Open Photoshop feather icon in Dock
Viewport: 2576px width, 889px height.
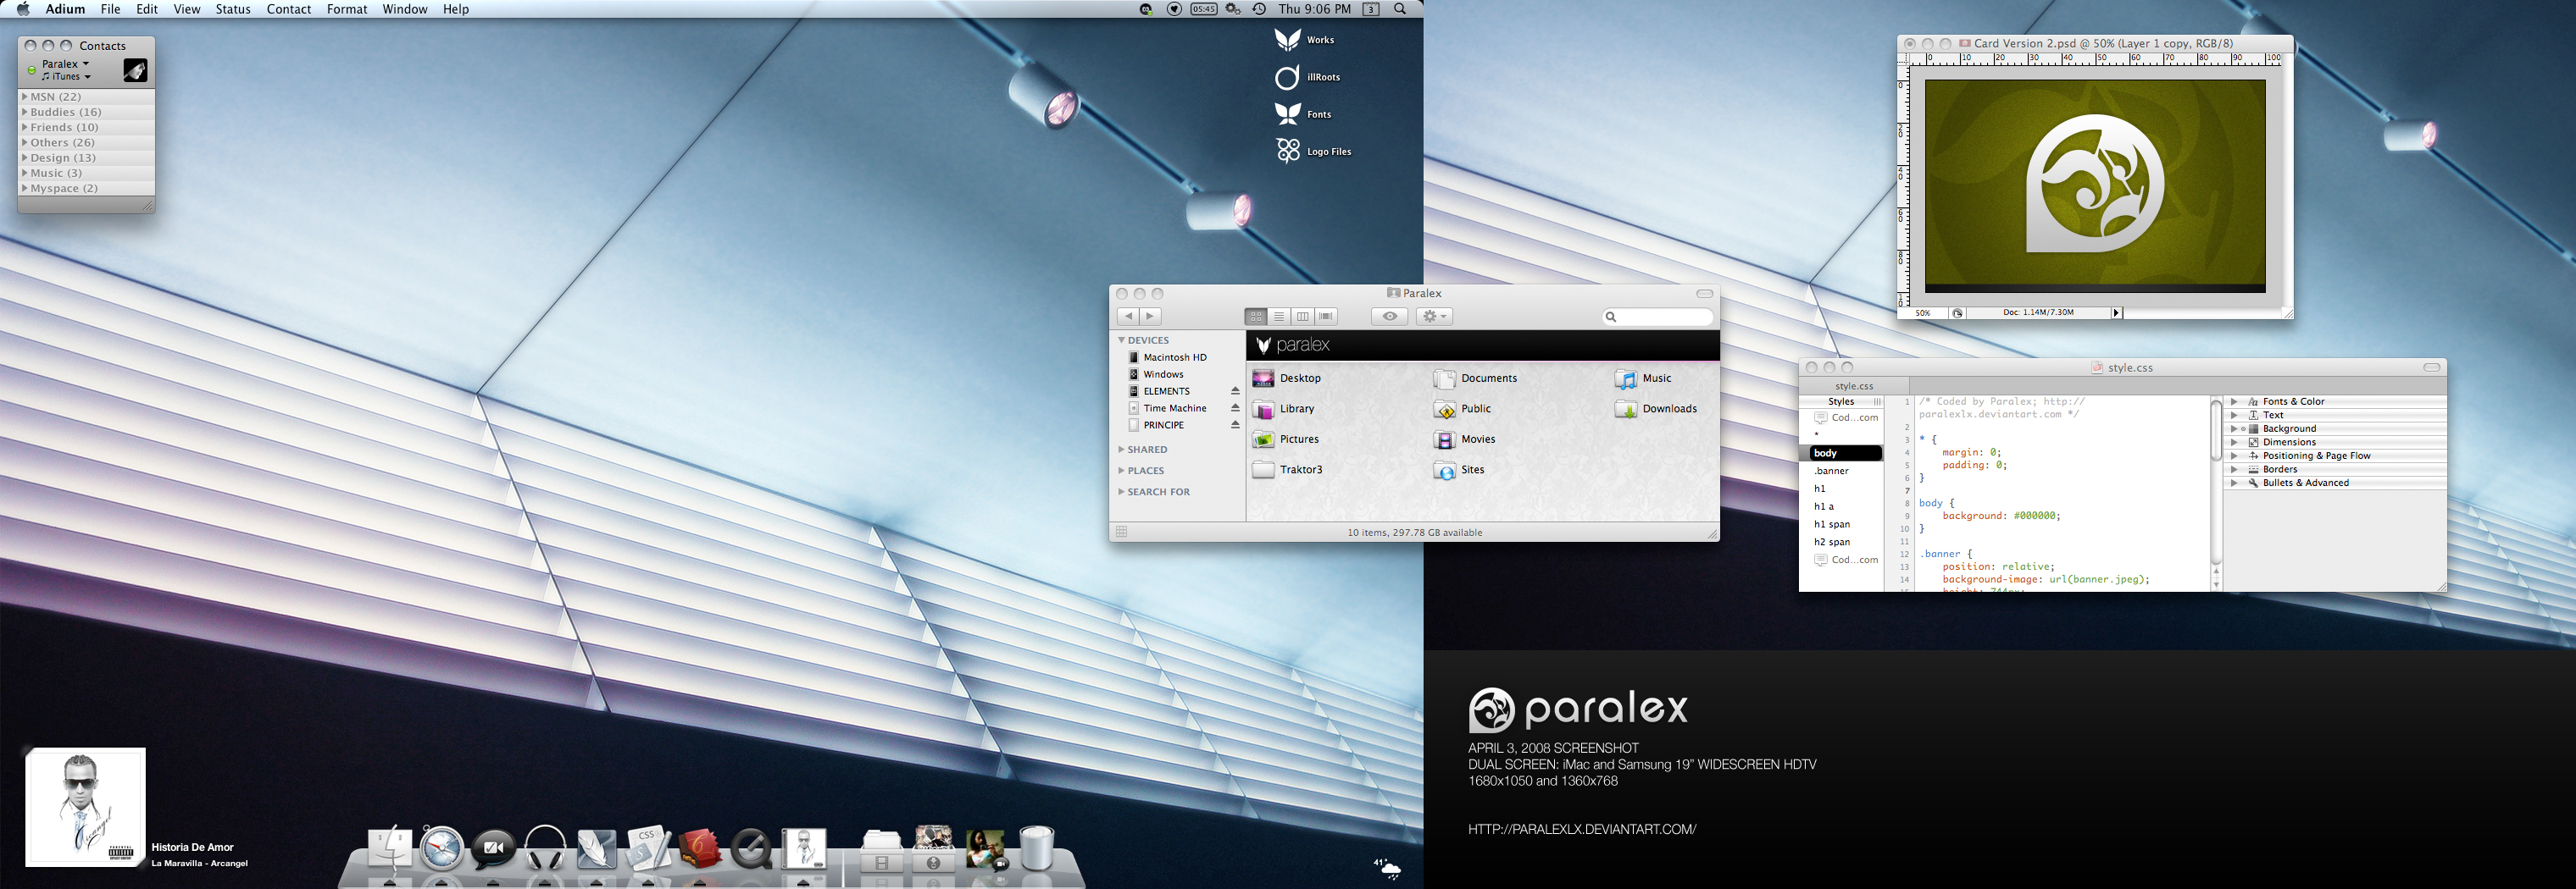597,849
